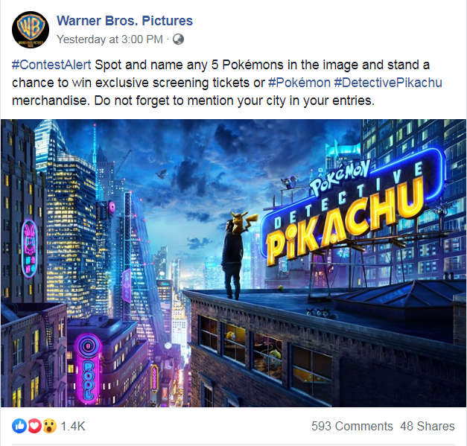Click the pink neon POOL sign
This screenshot has height=446, width=467.
[88, 368]
